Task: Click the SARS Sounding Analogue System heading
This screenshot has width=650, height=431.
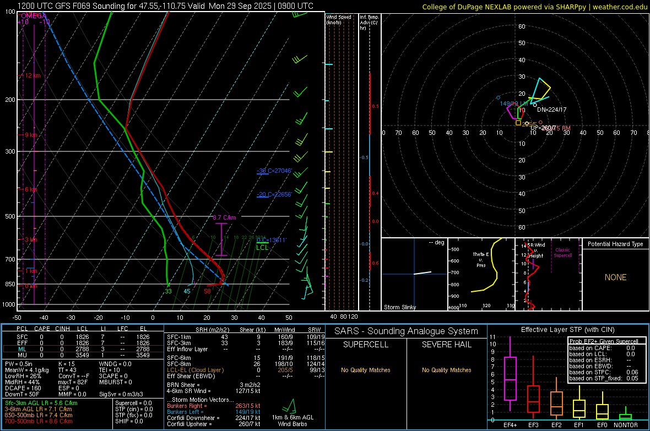Action: (407, 331)
